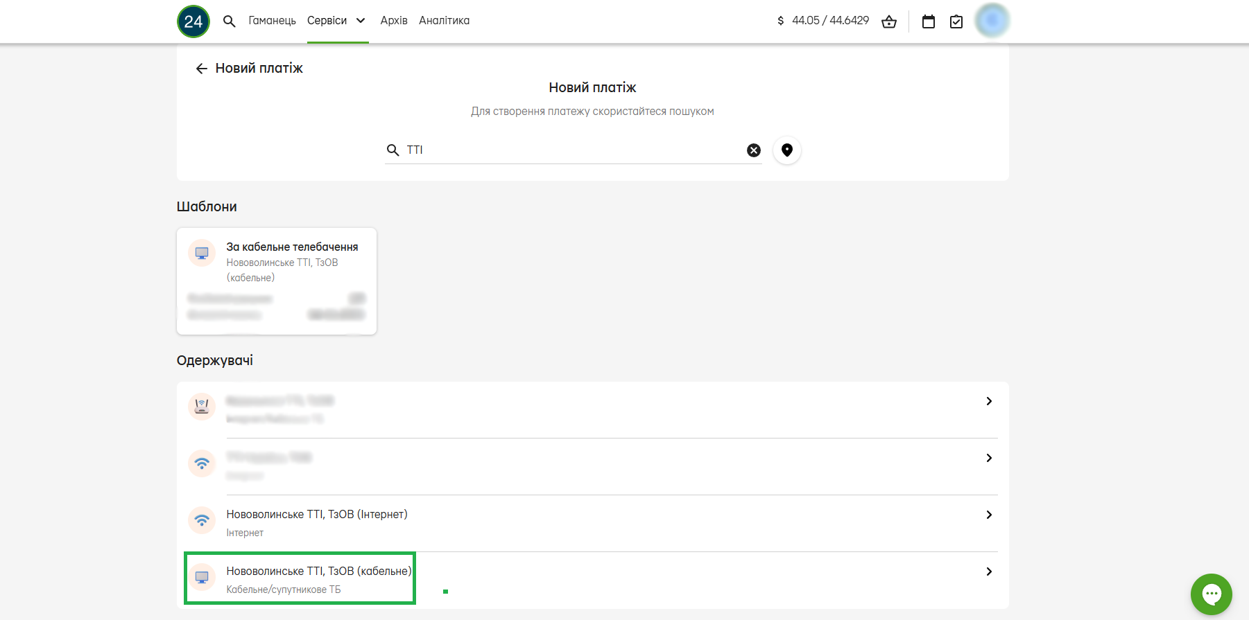The image size is (1249, 620).
Task: Expand the second blurred recipient chevron
Action: click(x=989, y=459)
